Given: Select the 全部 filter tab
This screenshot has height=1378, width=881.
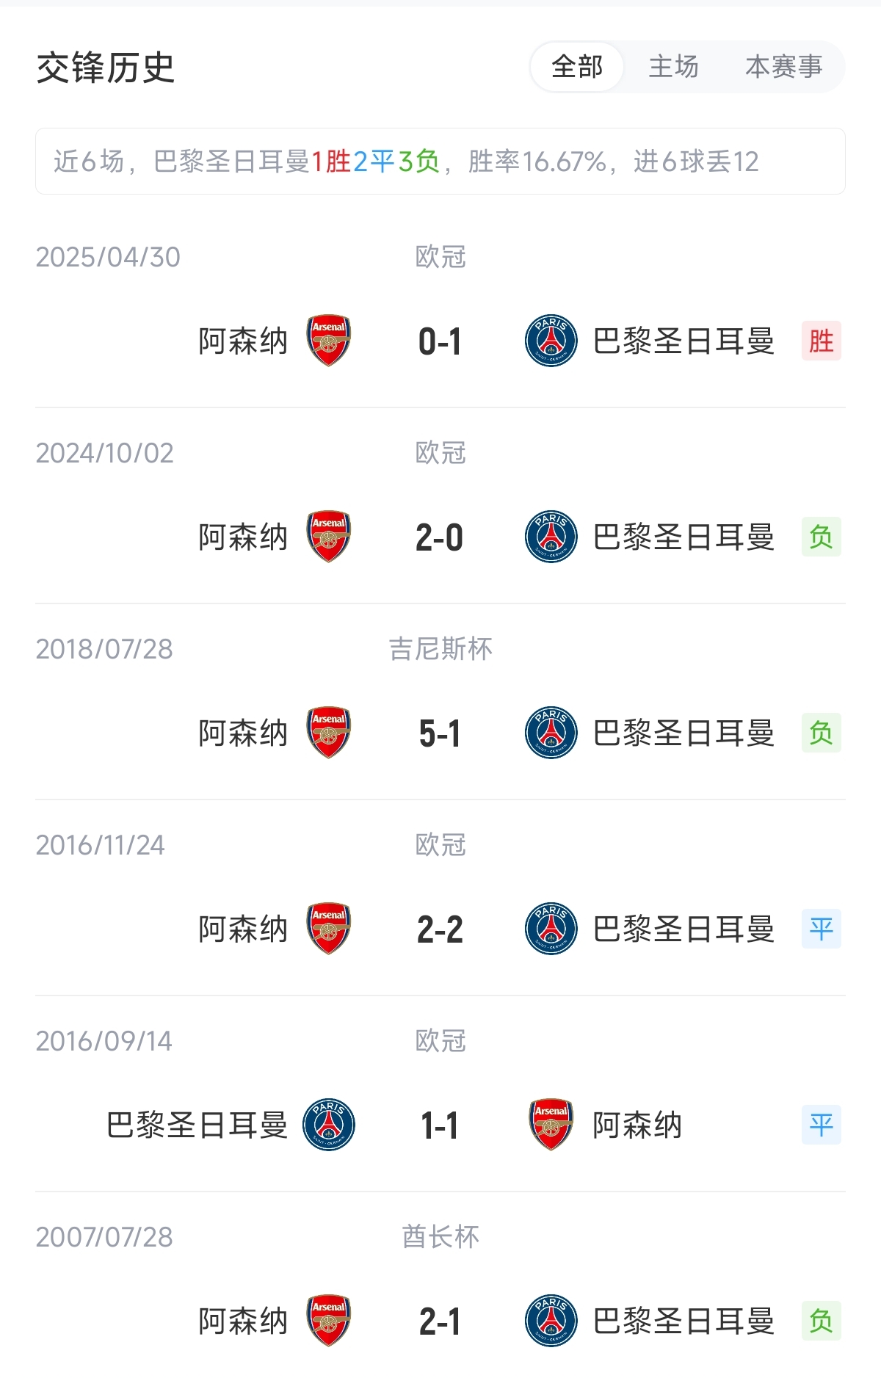Looking at the screenshot, I should (577, 67).
